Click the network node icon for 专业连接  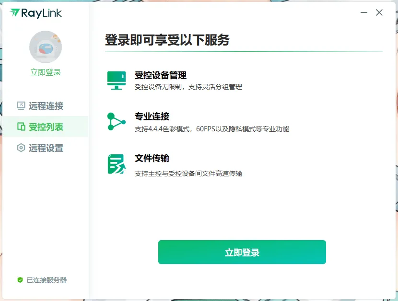click(x=116, y=122)
